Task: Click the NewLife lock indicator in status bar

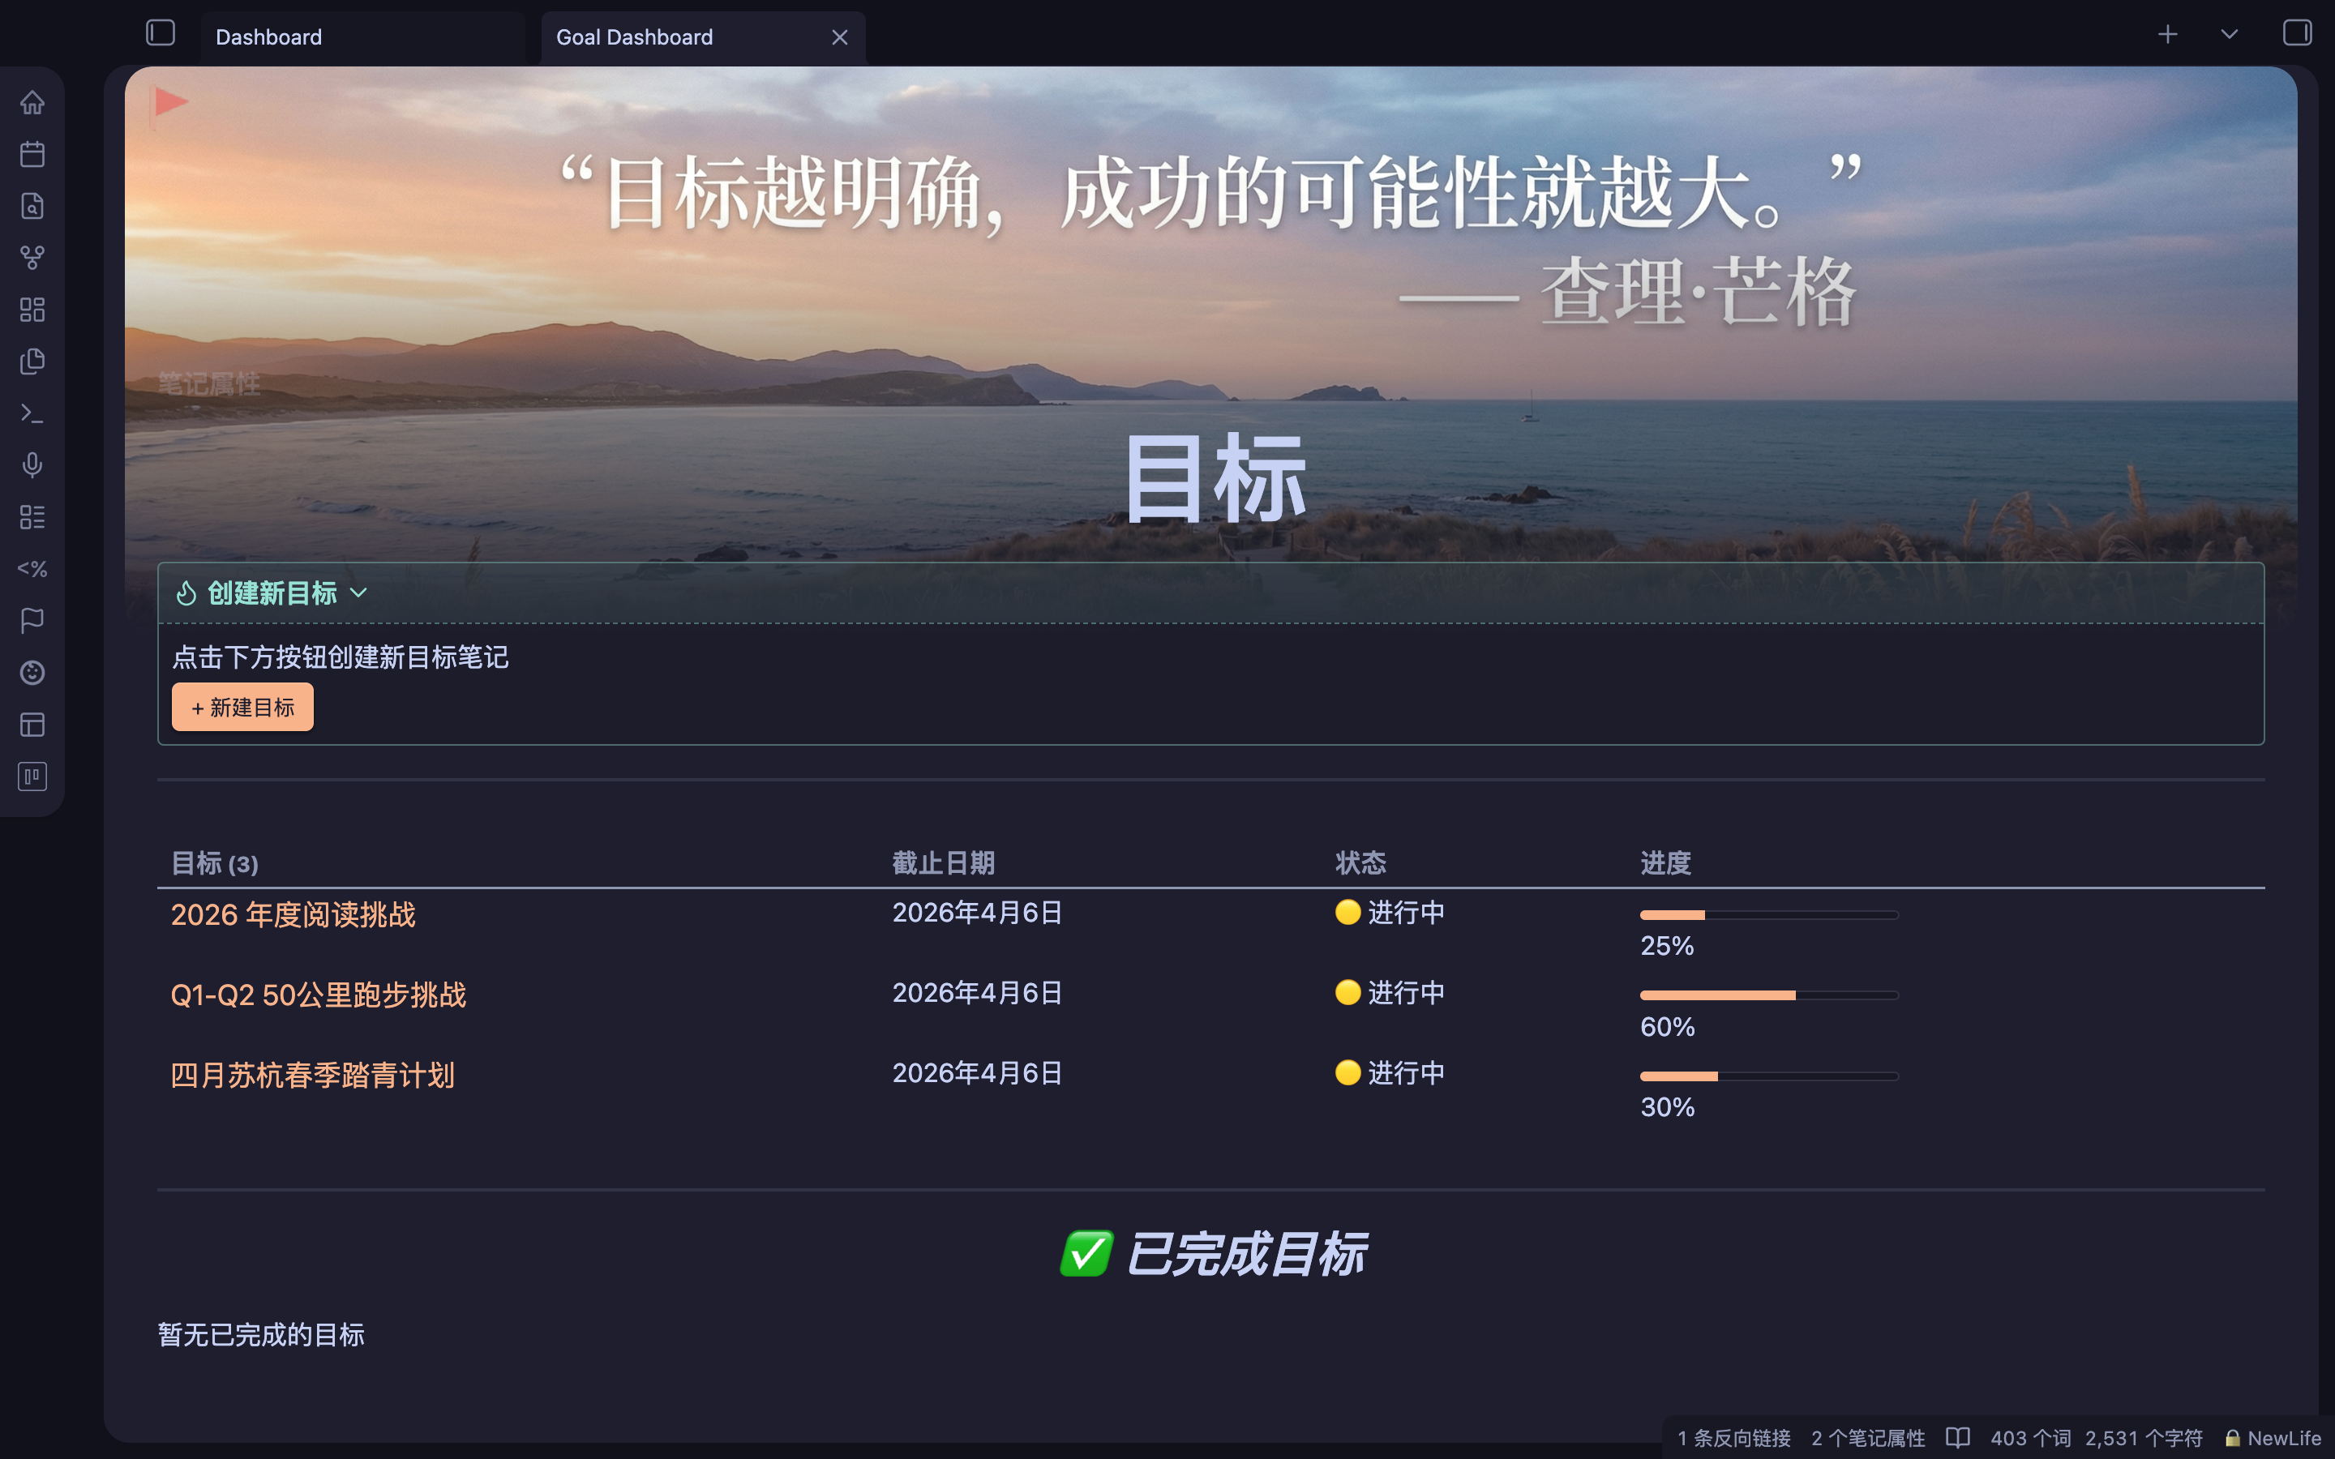Action: point(2273,1438)
